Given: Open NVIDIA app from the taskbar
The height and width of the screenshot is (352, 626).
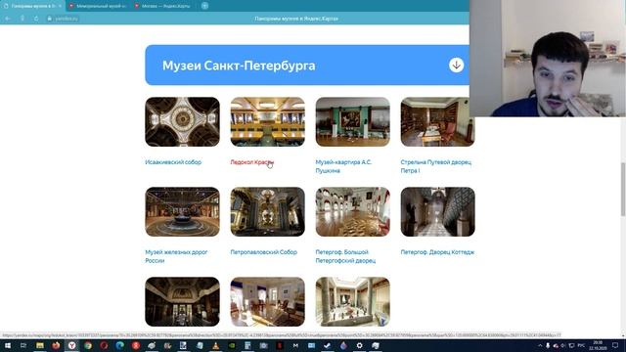Looking at the screenshot, I should [x=232, y=345].
